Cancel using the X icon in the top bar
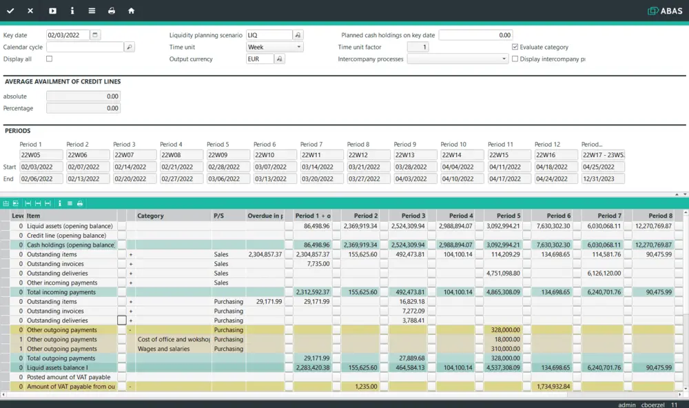The image size is (689, 408). click(30, 10)
